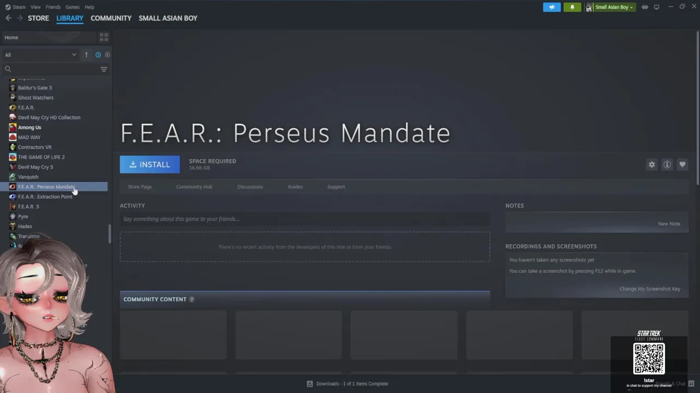Click Contractors VR game icon
This screenshot has height=393, width=700.
click(13, 147)
